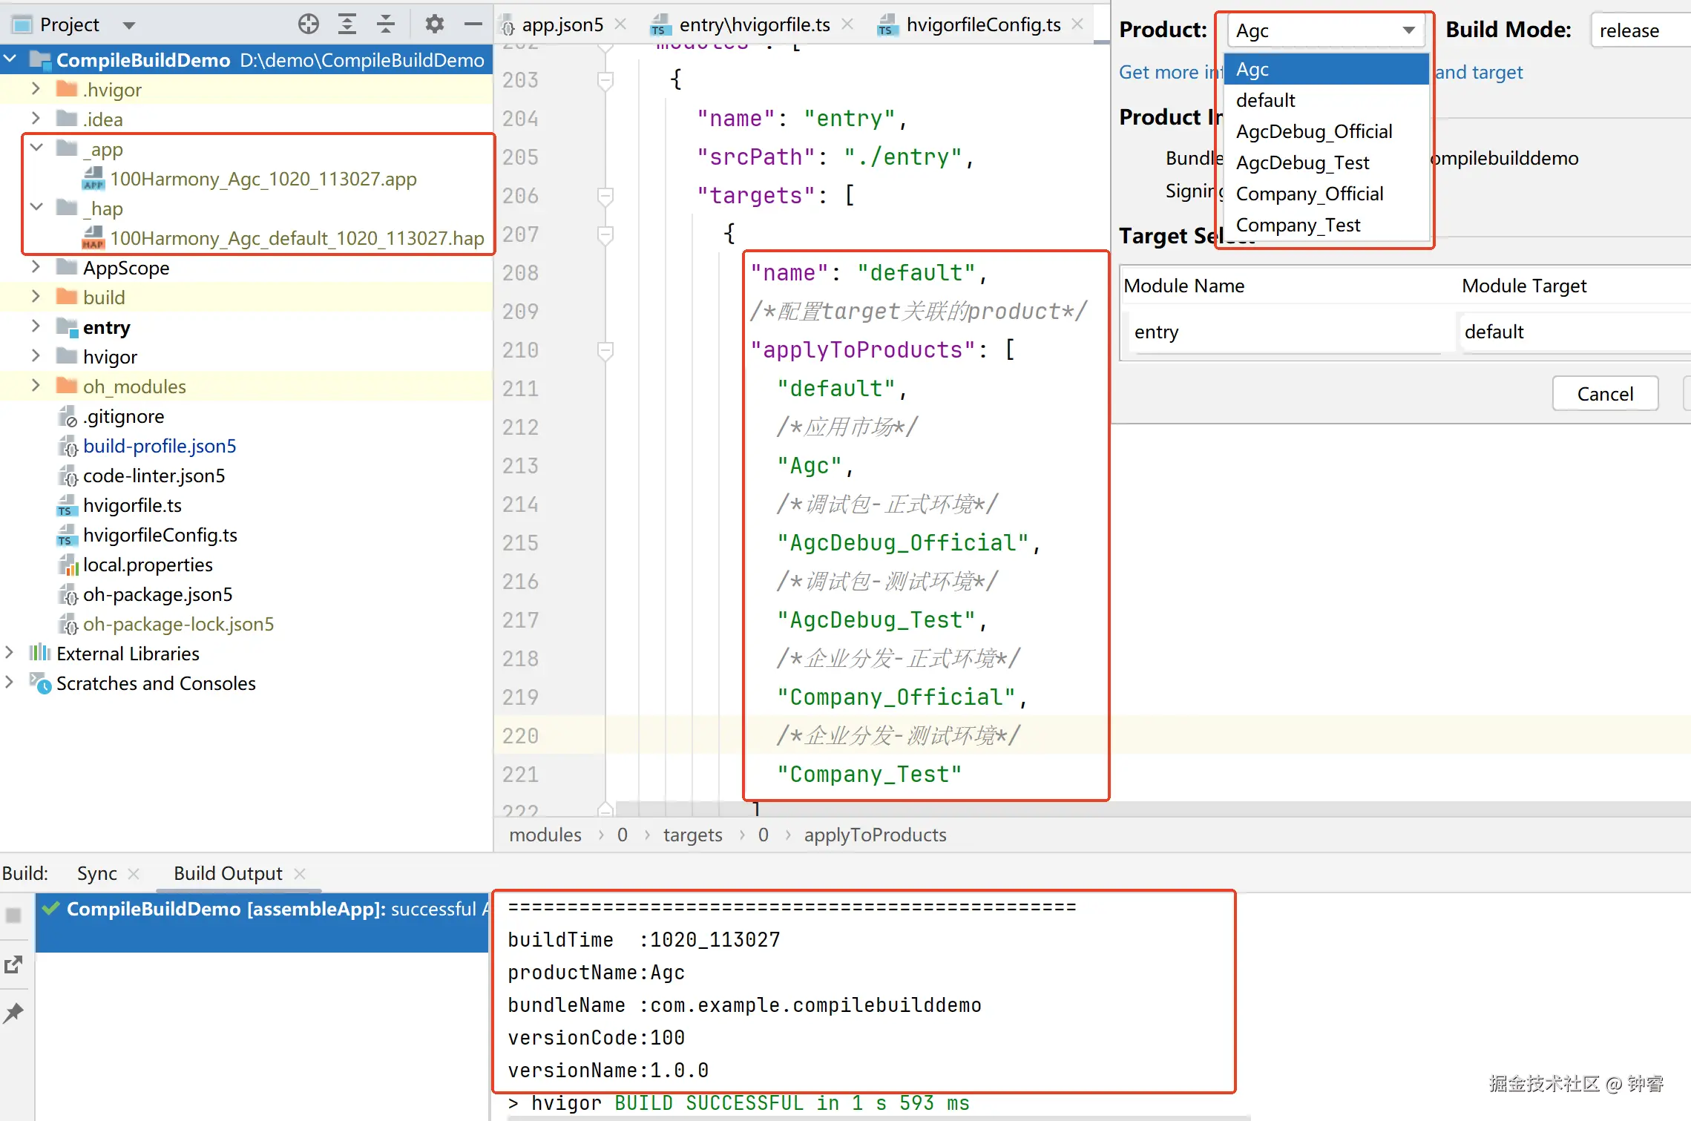
Task: Hide the Project panel with minus icon
Action: (x=473, y=24)
